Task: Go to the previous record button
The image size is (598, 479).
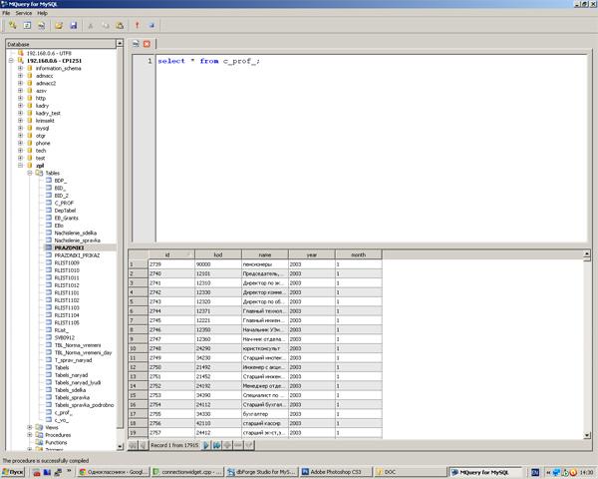Action: click(x=143, y=445)
